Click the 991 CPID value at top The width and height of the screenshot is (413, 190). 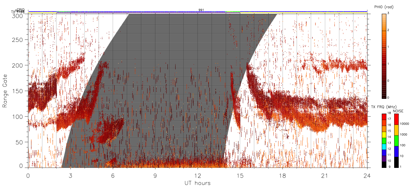click(x=201, y=10)
